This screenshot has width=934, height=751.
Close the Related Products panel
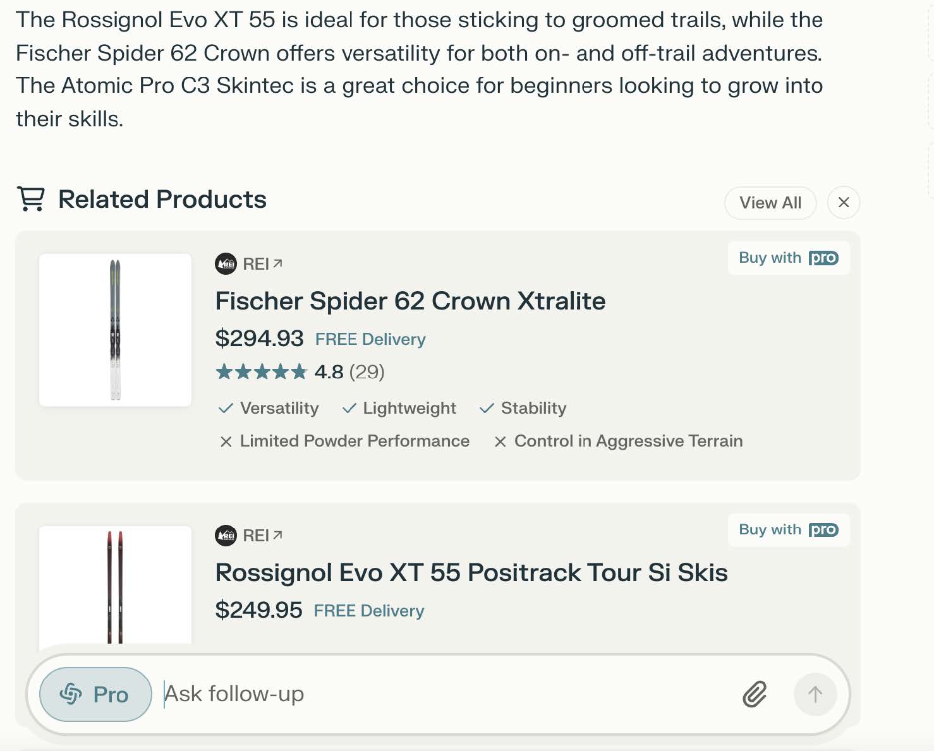(843, 203)
